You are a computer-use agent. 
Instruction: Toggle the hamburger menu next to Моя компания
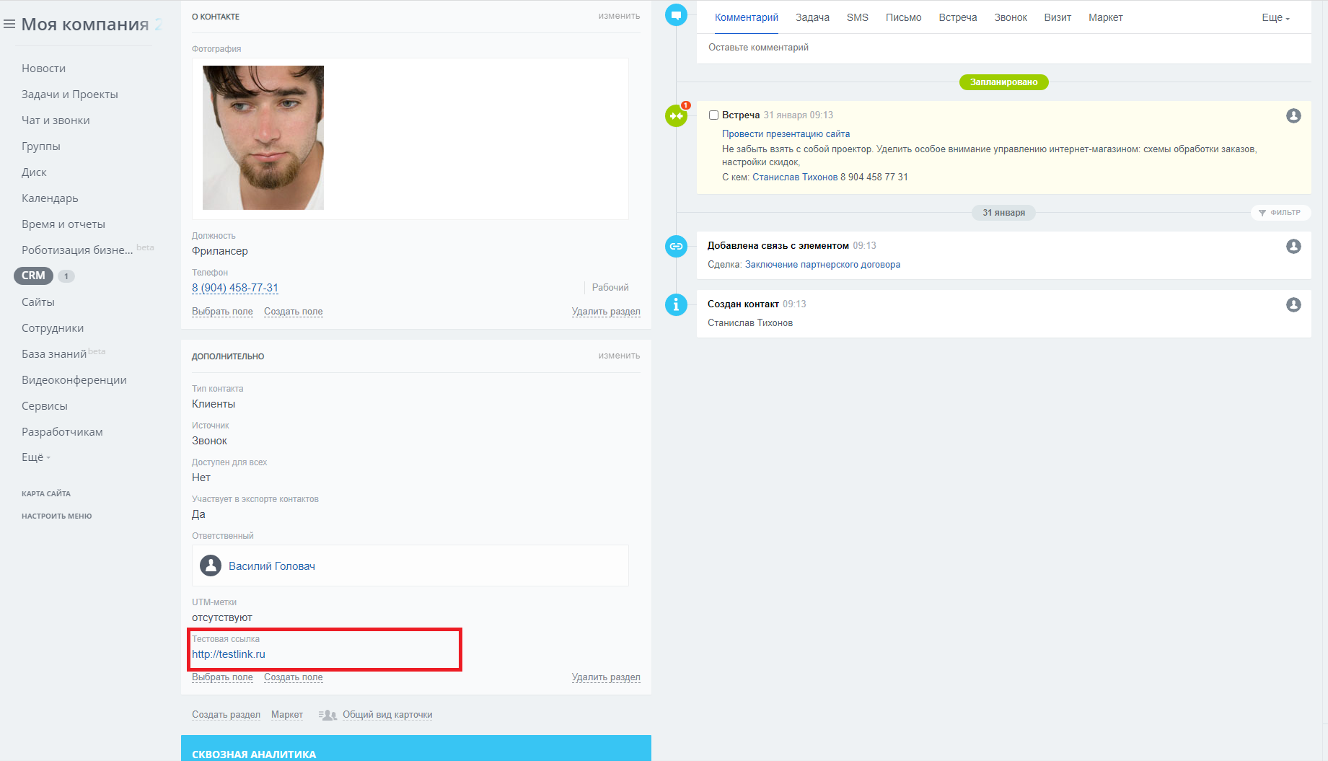pos(9,25)
